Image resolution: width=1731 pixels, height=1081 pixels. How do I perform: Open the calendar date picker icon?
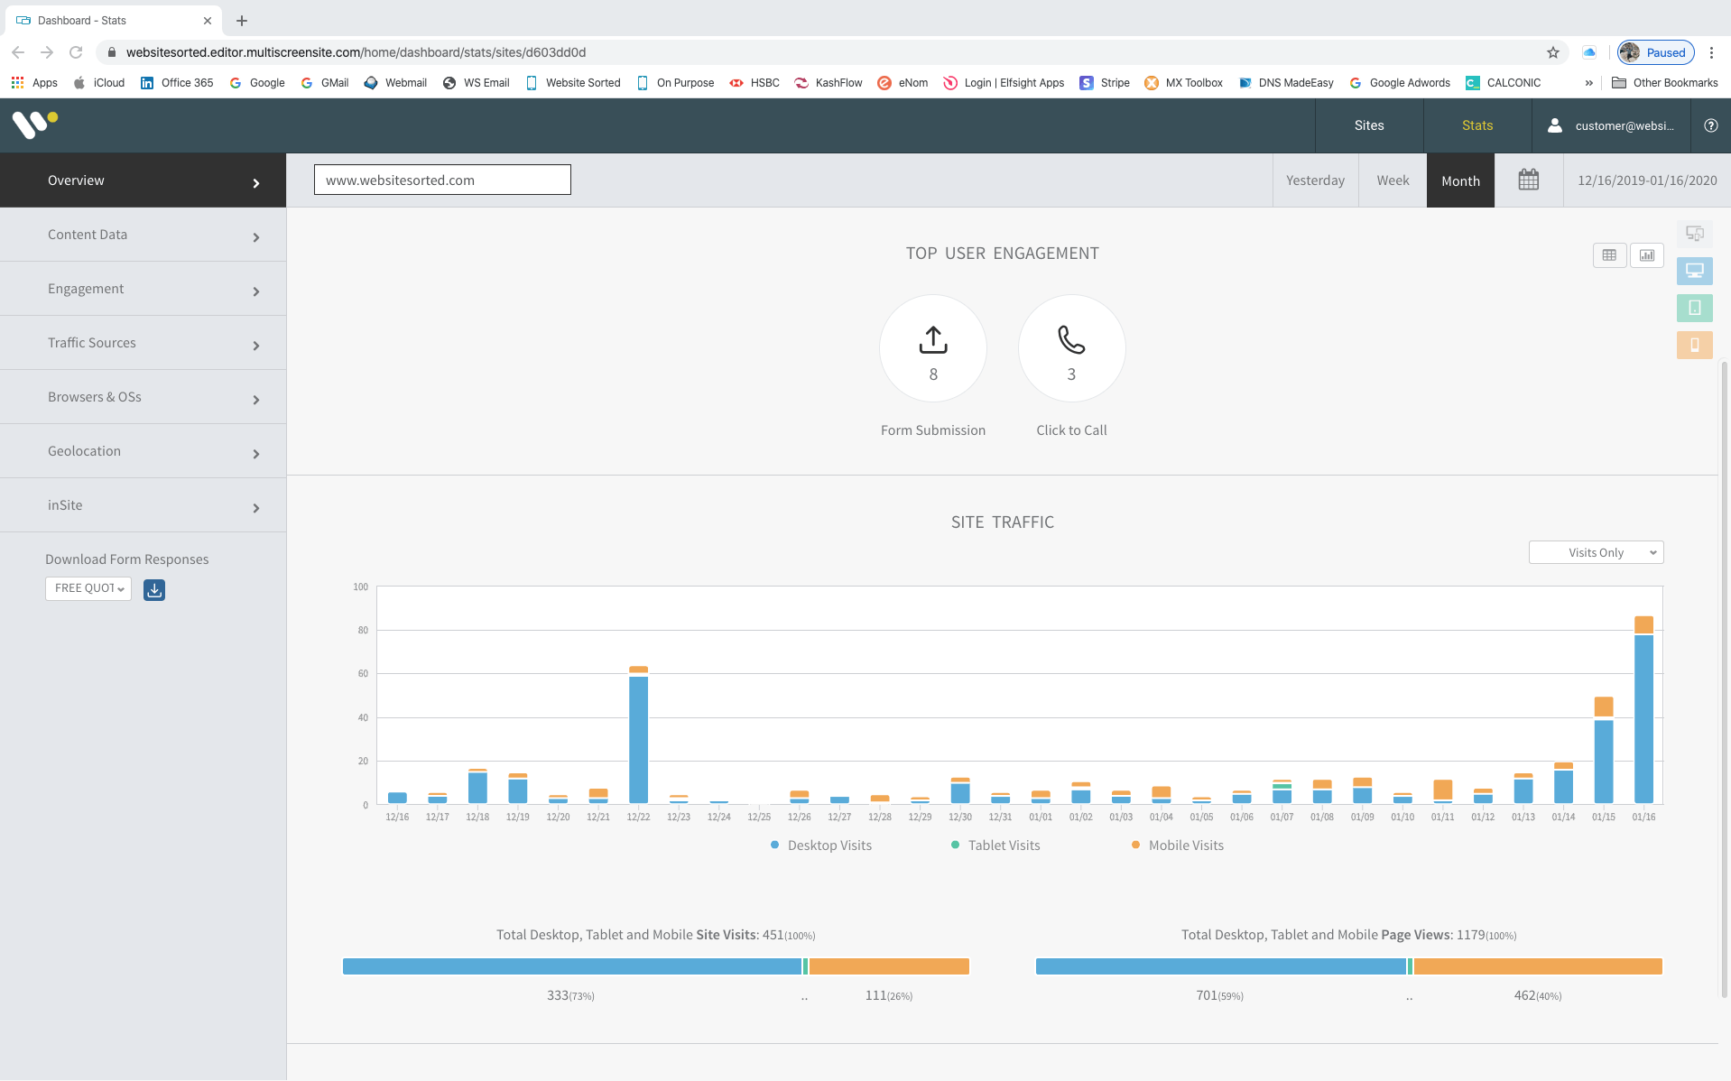click(1529, 180)
